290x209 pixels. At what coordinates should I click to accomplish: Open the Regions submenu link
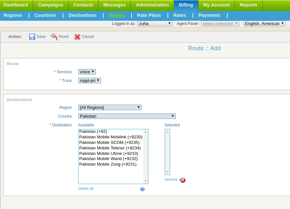13,15
